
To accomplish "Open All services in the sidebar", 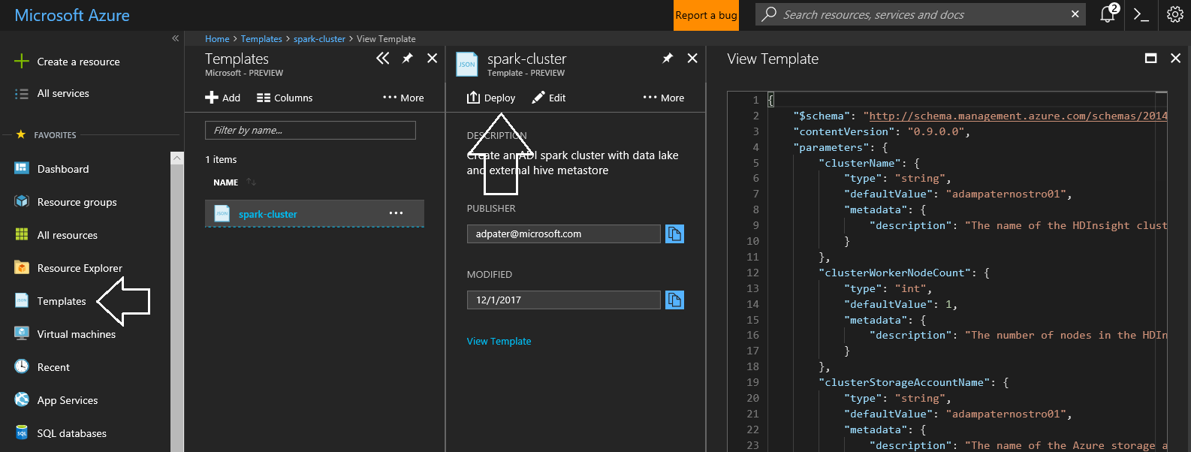I will pyautogui.click(x=63, y=93).
